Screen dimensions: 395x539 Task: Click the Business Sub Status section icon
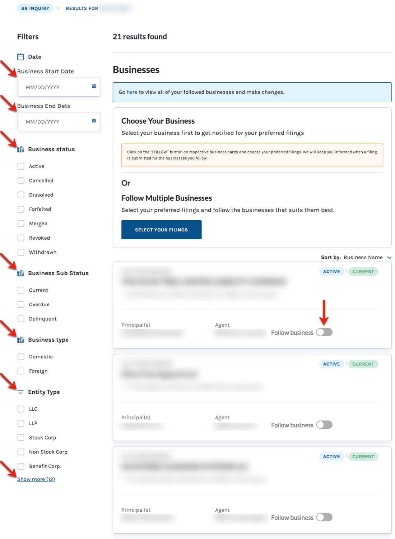click(20, 273)
